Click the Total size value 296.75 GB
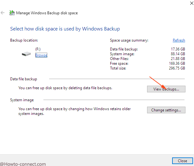The width and height of the screenshot is (194, 166). 177,68
